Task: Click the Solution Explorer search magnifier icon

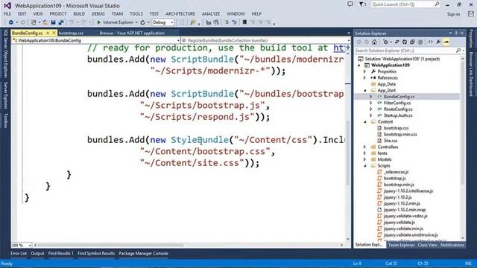Action: pyautogui.click(x=458, y=51)
